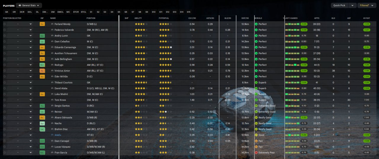Tick the selection circle for Fran García
This screenshot has width=379, height=159.
(4, 153)
